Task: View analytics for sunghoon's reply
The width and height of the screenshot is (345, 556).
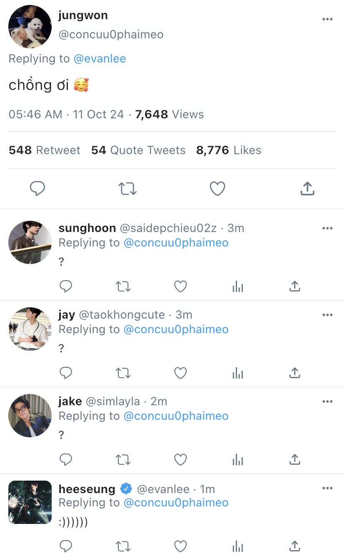Action: click(x=237, y=287)
